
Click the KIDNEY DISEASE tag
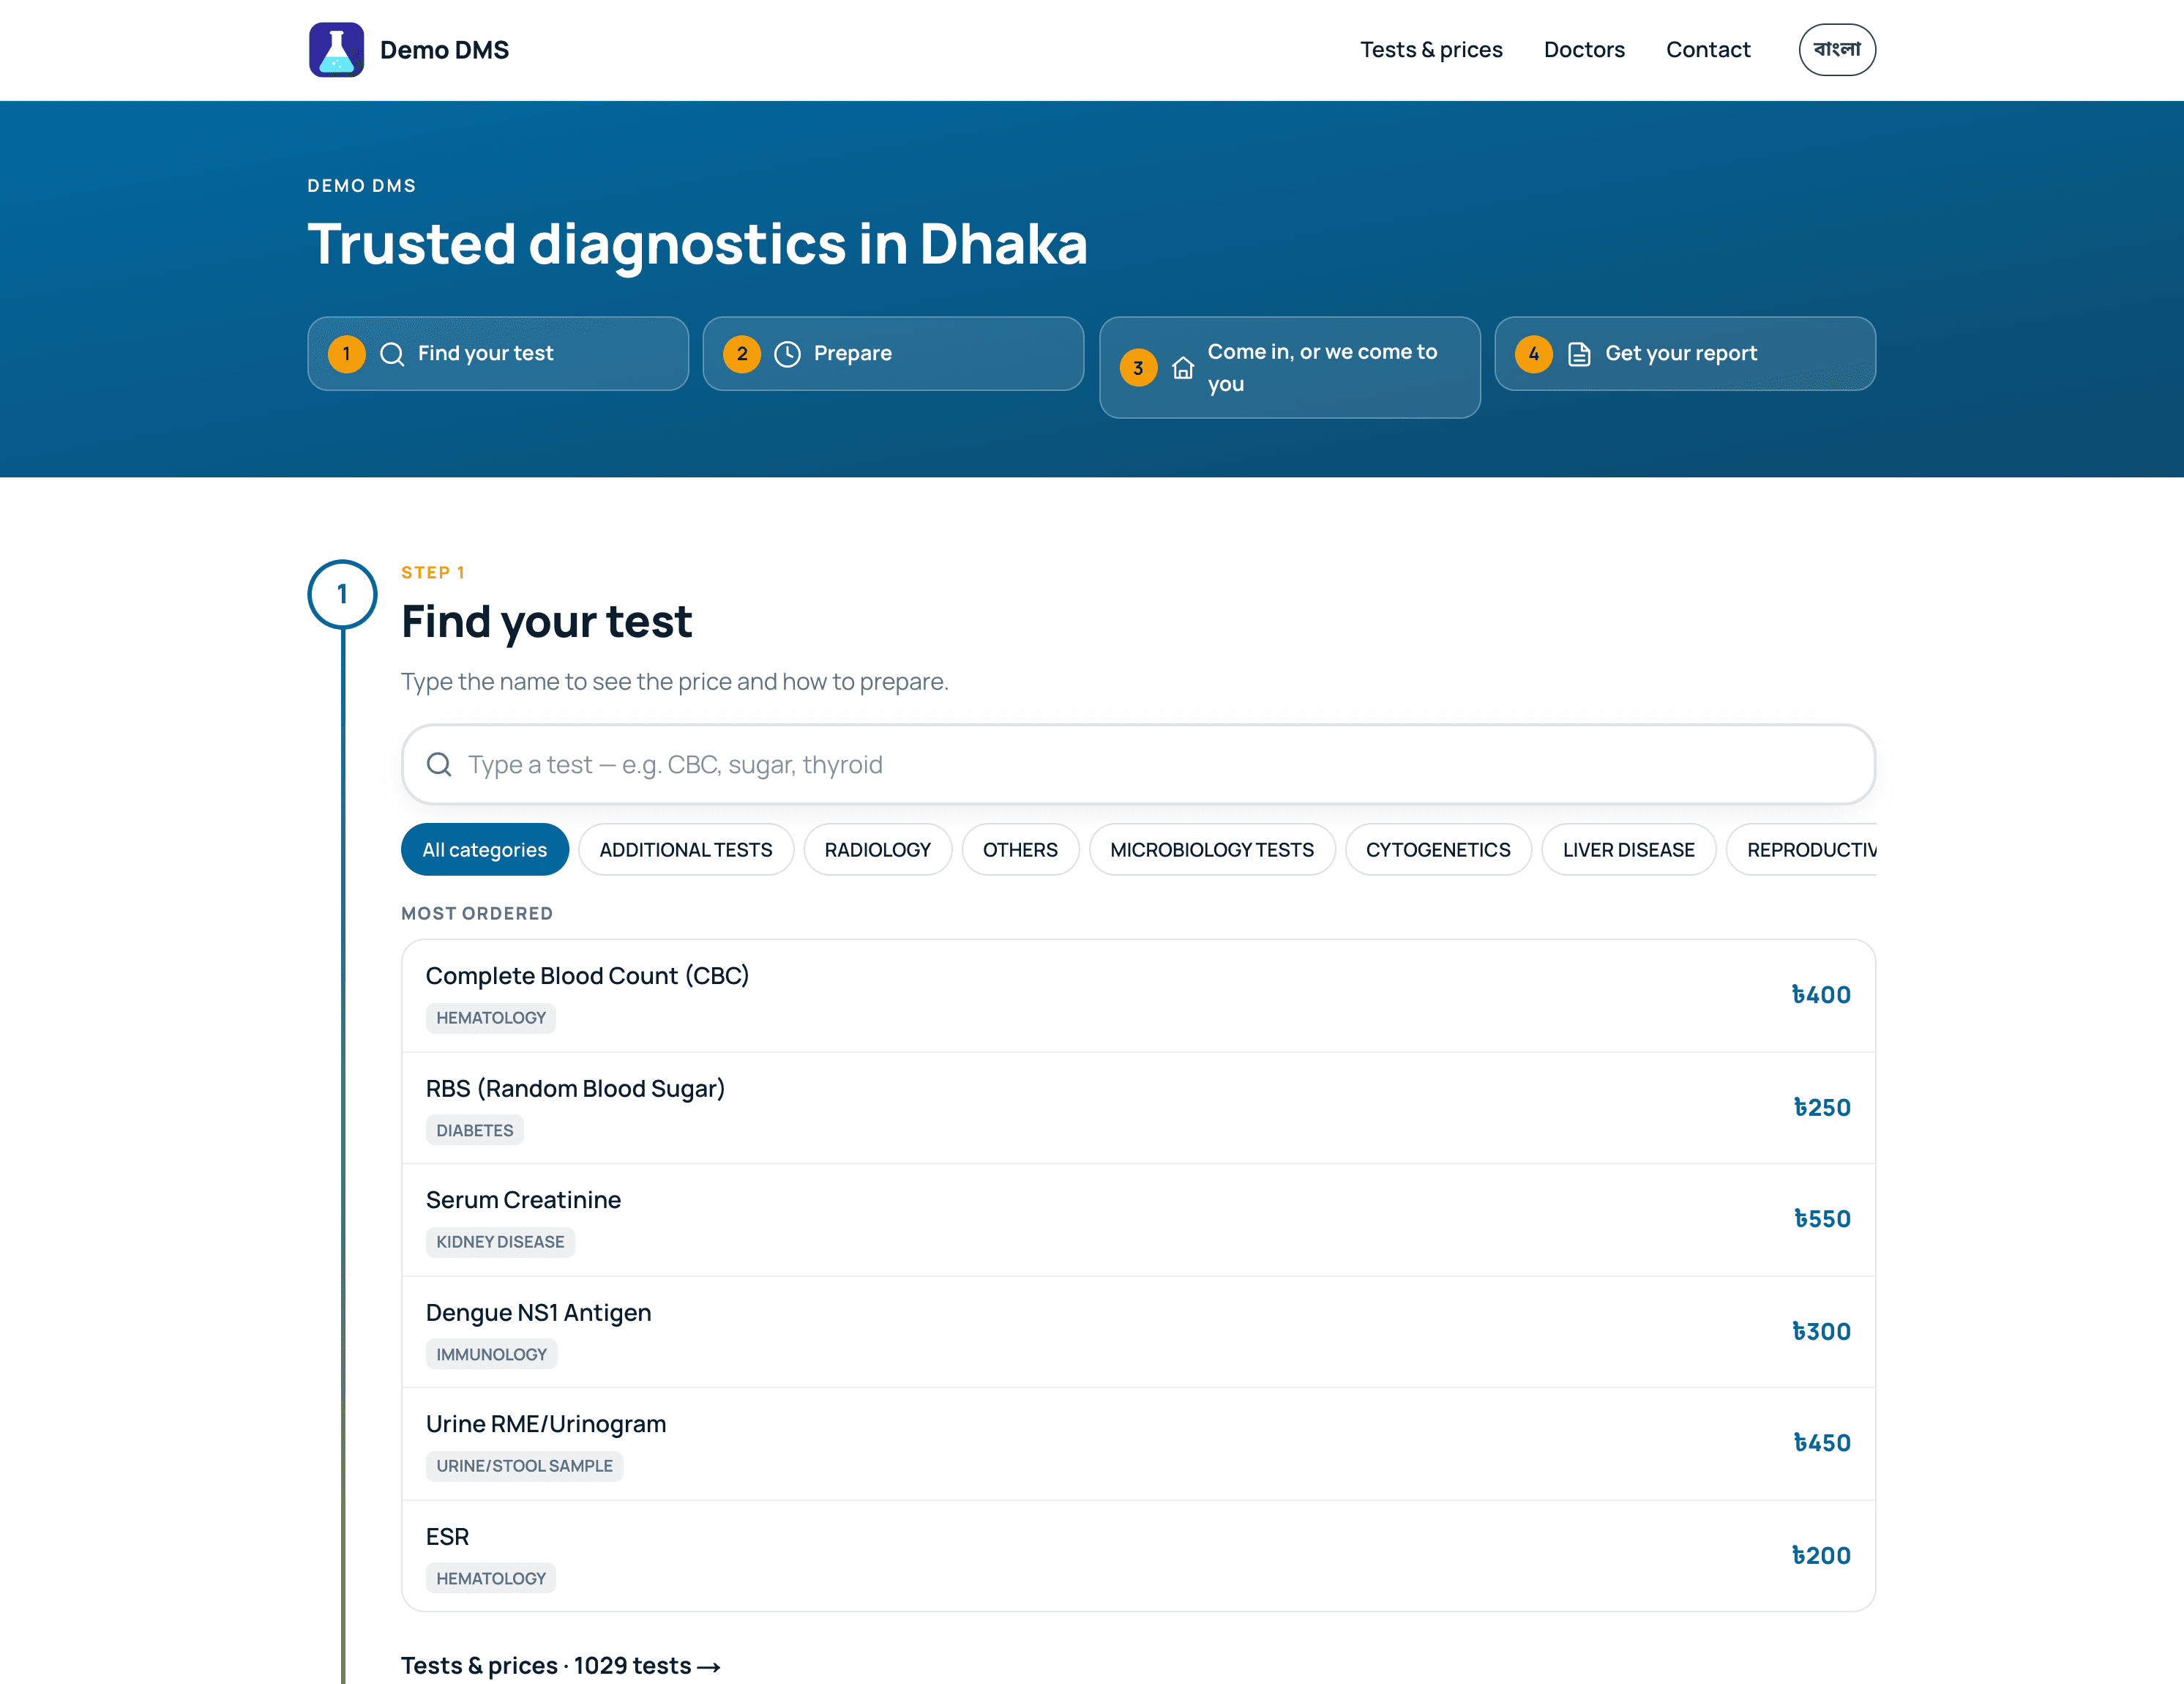(x=500, y=1242)
